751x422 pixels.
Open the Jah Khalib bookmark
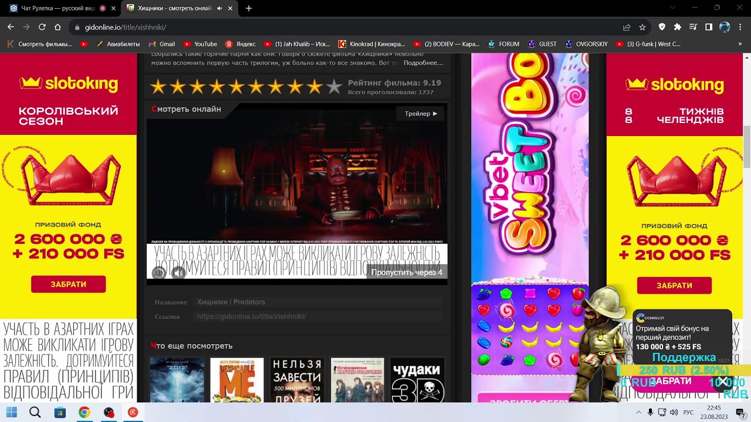point(297,44)
